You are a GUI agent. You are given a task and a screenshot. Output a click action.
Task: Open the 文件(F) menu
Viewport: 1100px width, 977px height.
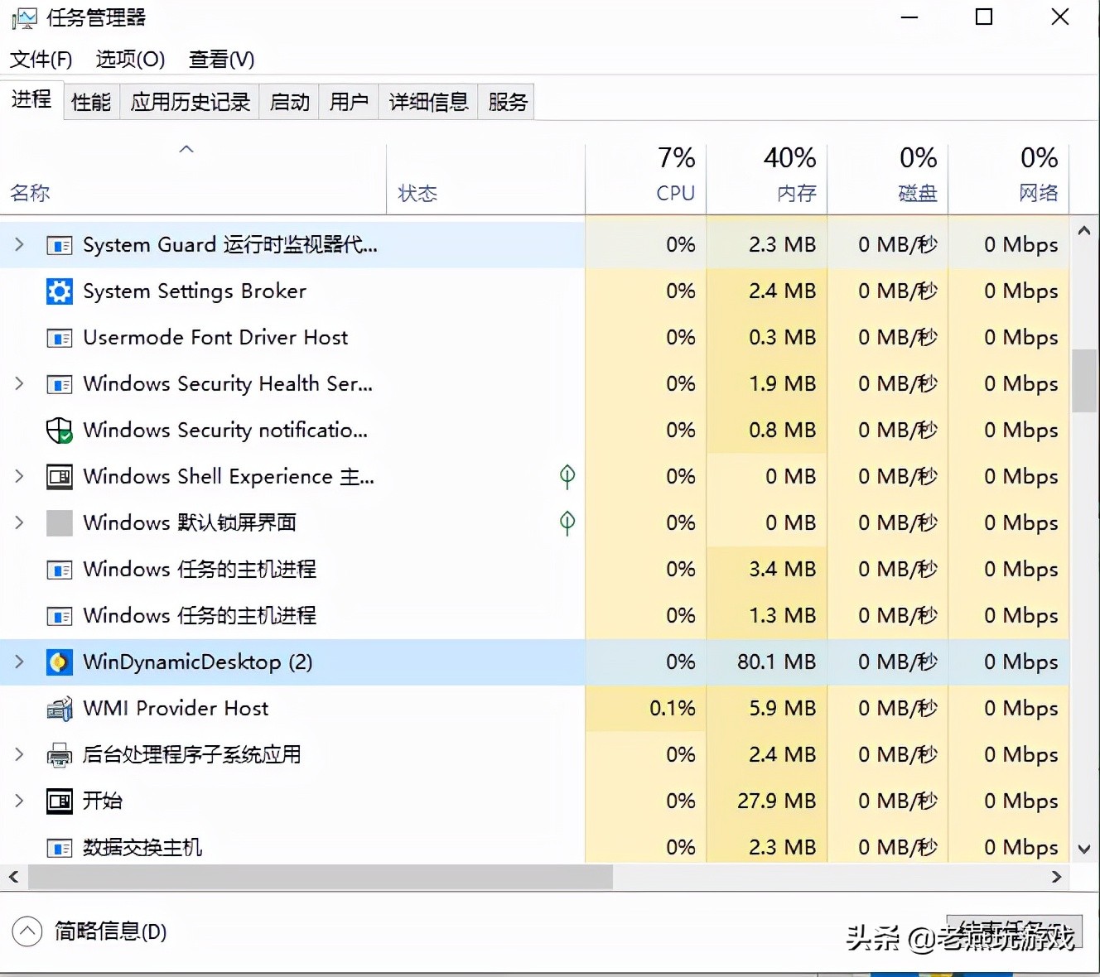(41, 60)
